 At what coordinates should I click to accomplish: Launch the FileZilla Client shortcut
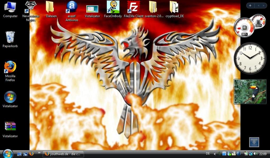click(x=134, y=7)
